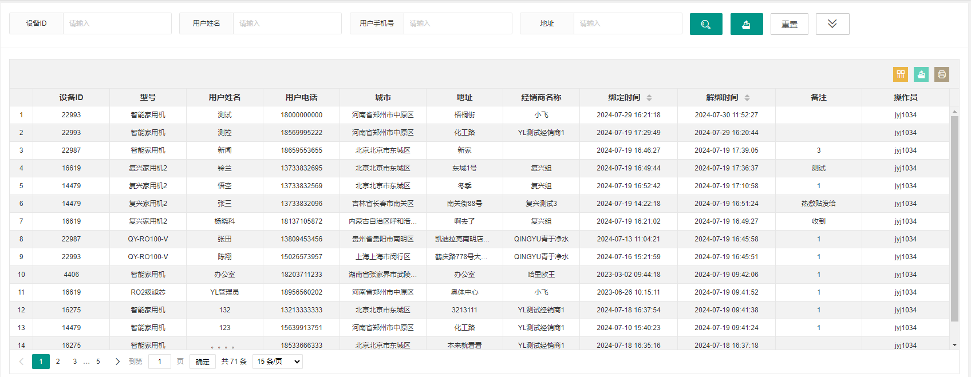The height and width of the screenshot is (377, 971).
Task: Focus the 用户姓名 input field
Action: [287, 23]
